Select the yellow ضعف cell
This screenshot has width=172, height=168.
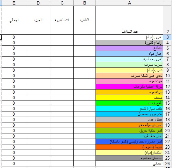(x=129, y=98)
